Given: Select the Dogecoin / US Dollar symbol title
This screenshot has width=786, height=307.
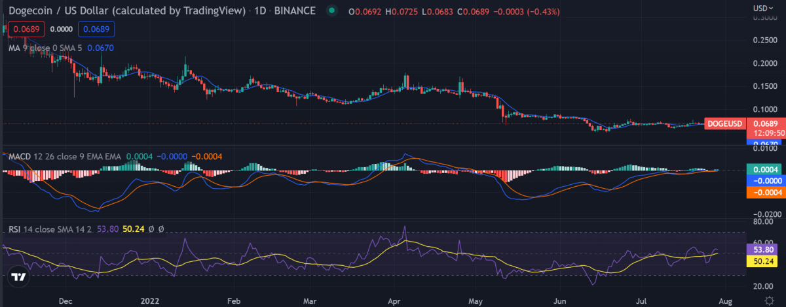Looking at the screenshot, I should (128, 10).
